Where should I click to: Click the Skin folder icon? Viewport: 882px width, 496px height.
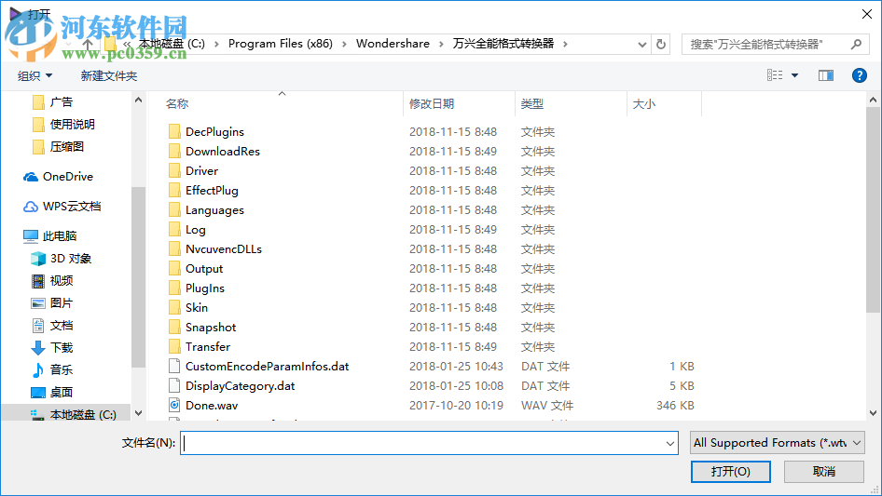click(174, 308)
